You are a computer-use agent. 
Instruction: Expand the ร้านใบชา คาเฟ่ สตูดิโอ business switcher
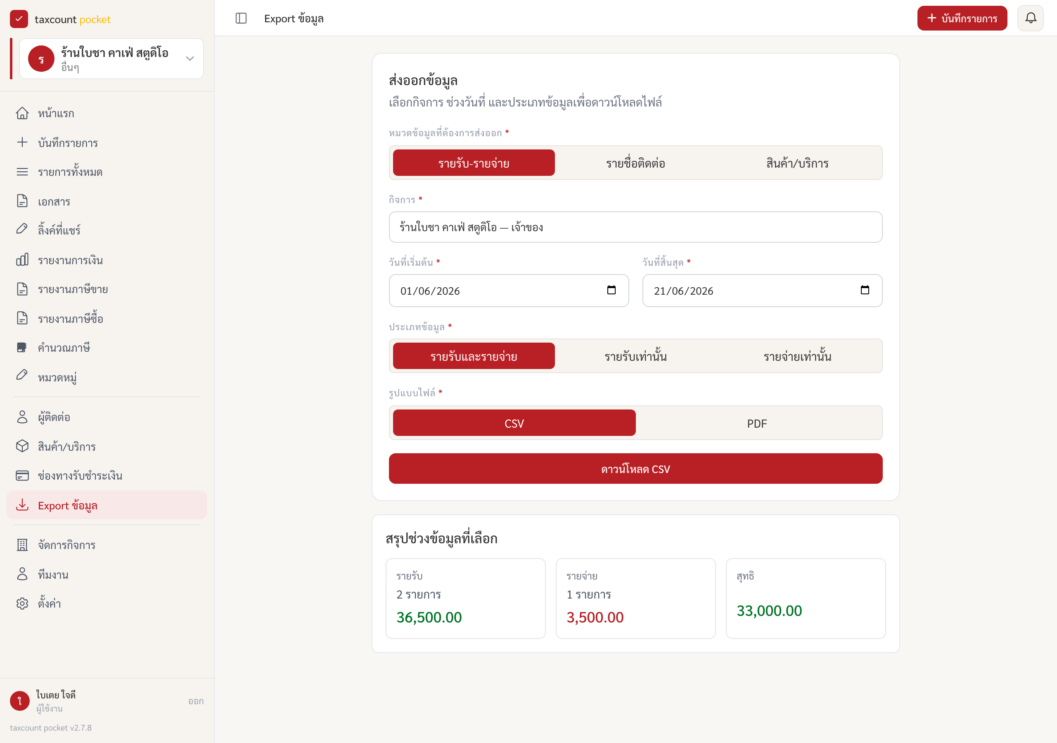tap(111, 59)
